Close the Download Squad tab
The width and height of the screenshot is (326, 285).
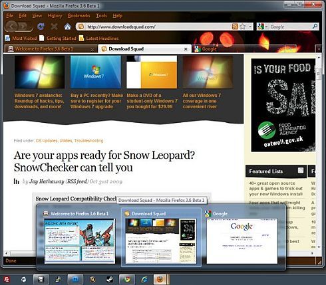tap(186, 49)
